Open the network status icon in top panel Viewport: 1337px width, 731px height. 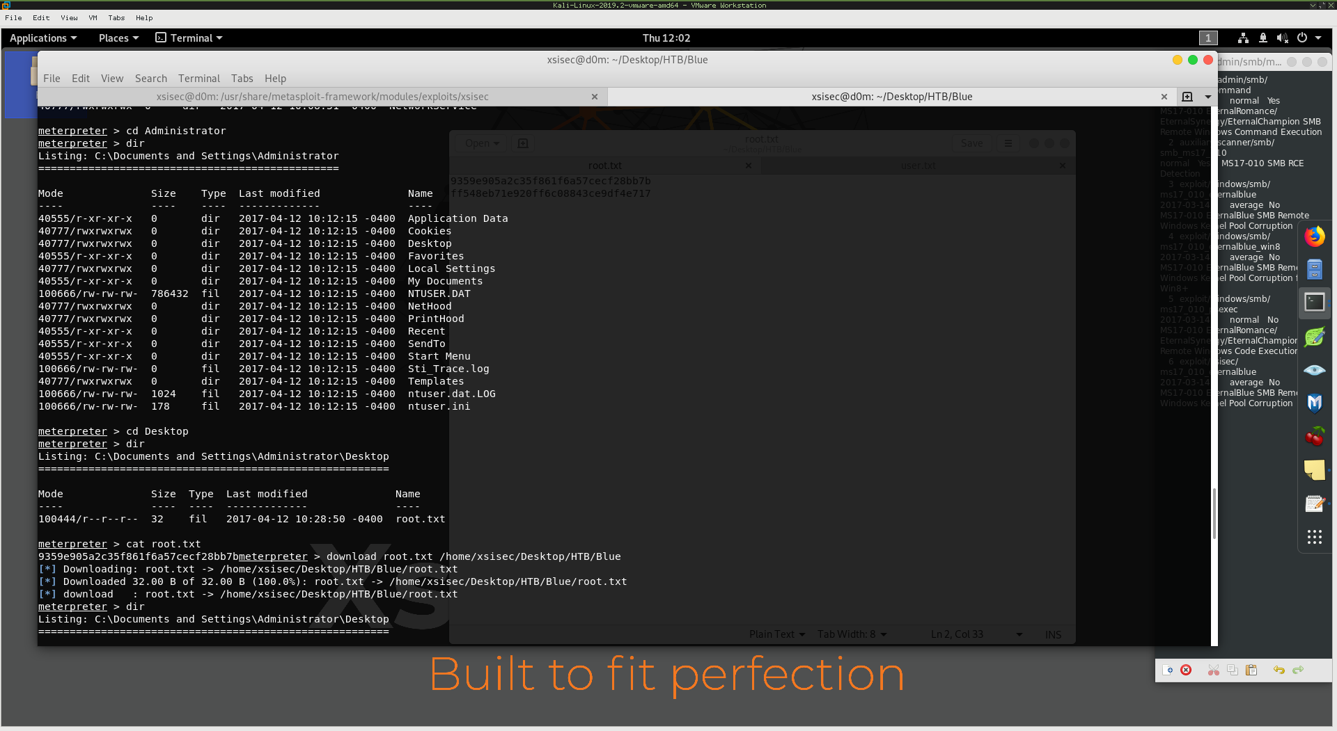point(1243,38)
